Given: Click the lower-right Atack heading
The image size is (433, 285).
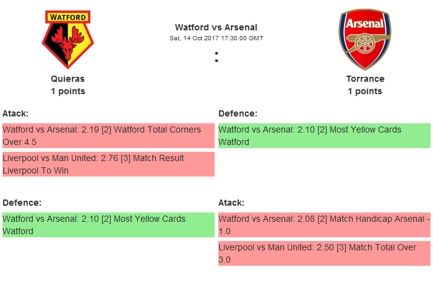Looking at the screenshot, I should pos(231,203).
